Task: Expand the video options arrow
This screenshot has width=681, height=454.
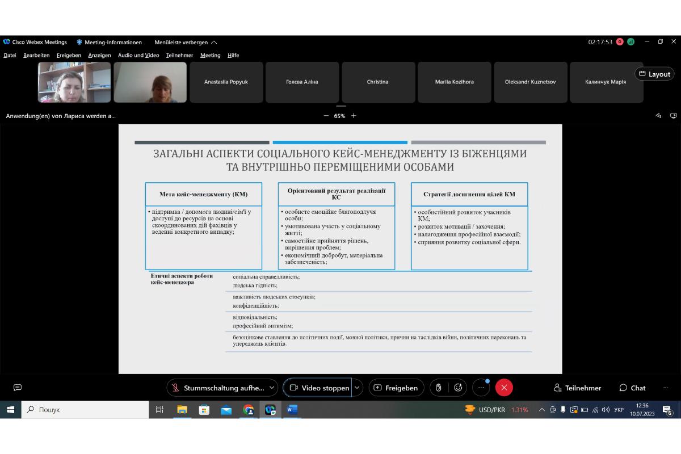Action: tap(358, 388)
